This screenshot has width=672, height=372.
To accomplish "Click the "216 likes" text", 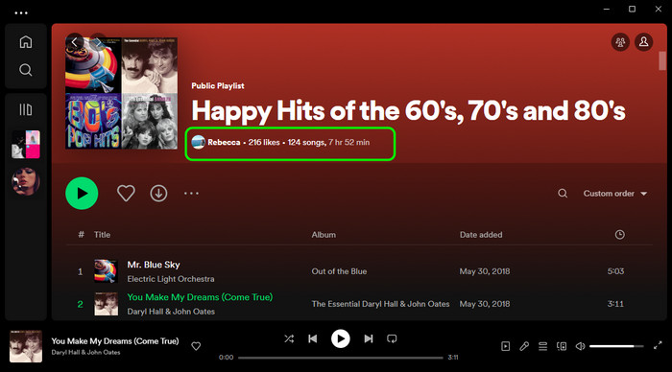I will point(264,142).
